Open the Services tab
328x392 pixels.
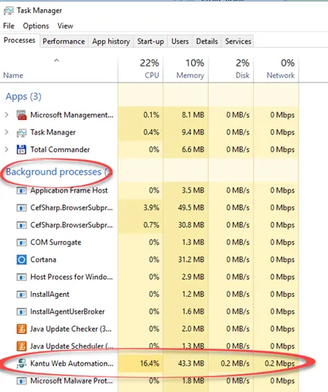click(238, 41)
